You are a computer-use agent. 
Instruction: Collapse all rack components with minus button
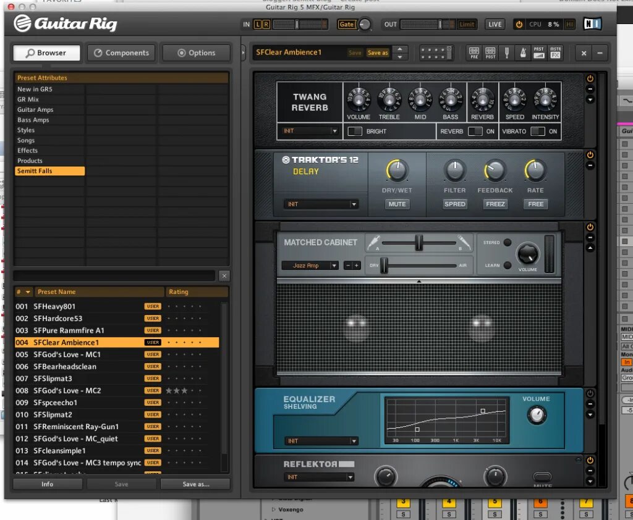(600, 53)
